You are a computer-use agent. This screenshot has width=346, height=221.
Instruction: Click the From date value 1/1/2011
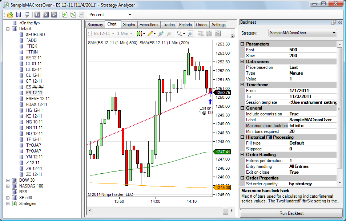coord(313,91)
